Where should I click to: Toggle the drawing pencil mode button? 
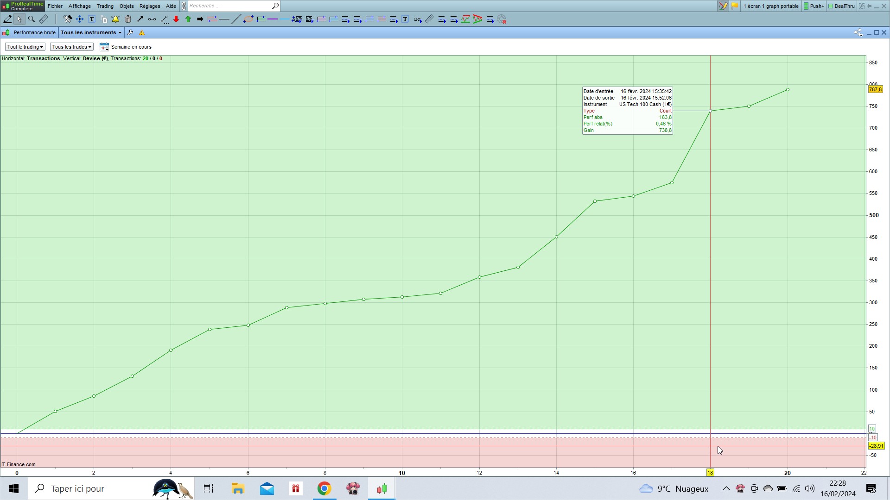[7, 19]
